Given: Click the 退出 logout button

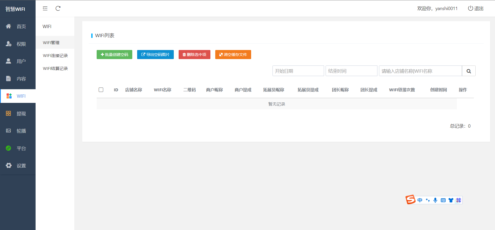Looking at the screenshot, I should coord(476,9).
